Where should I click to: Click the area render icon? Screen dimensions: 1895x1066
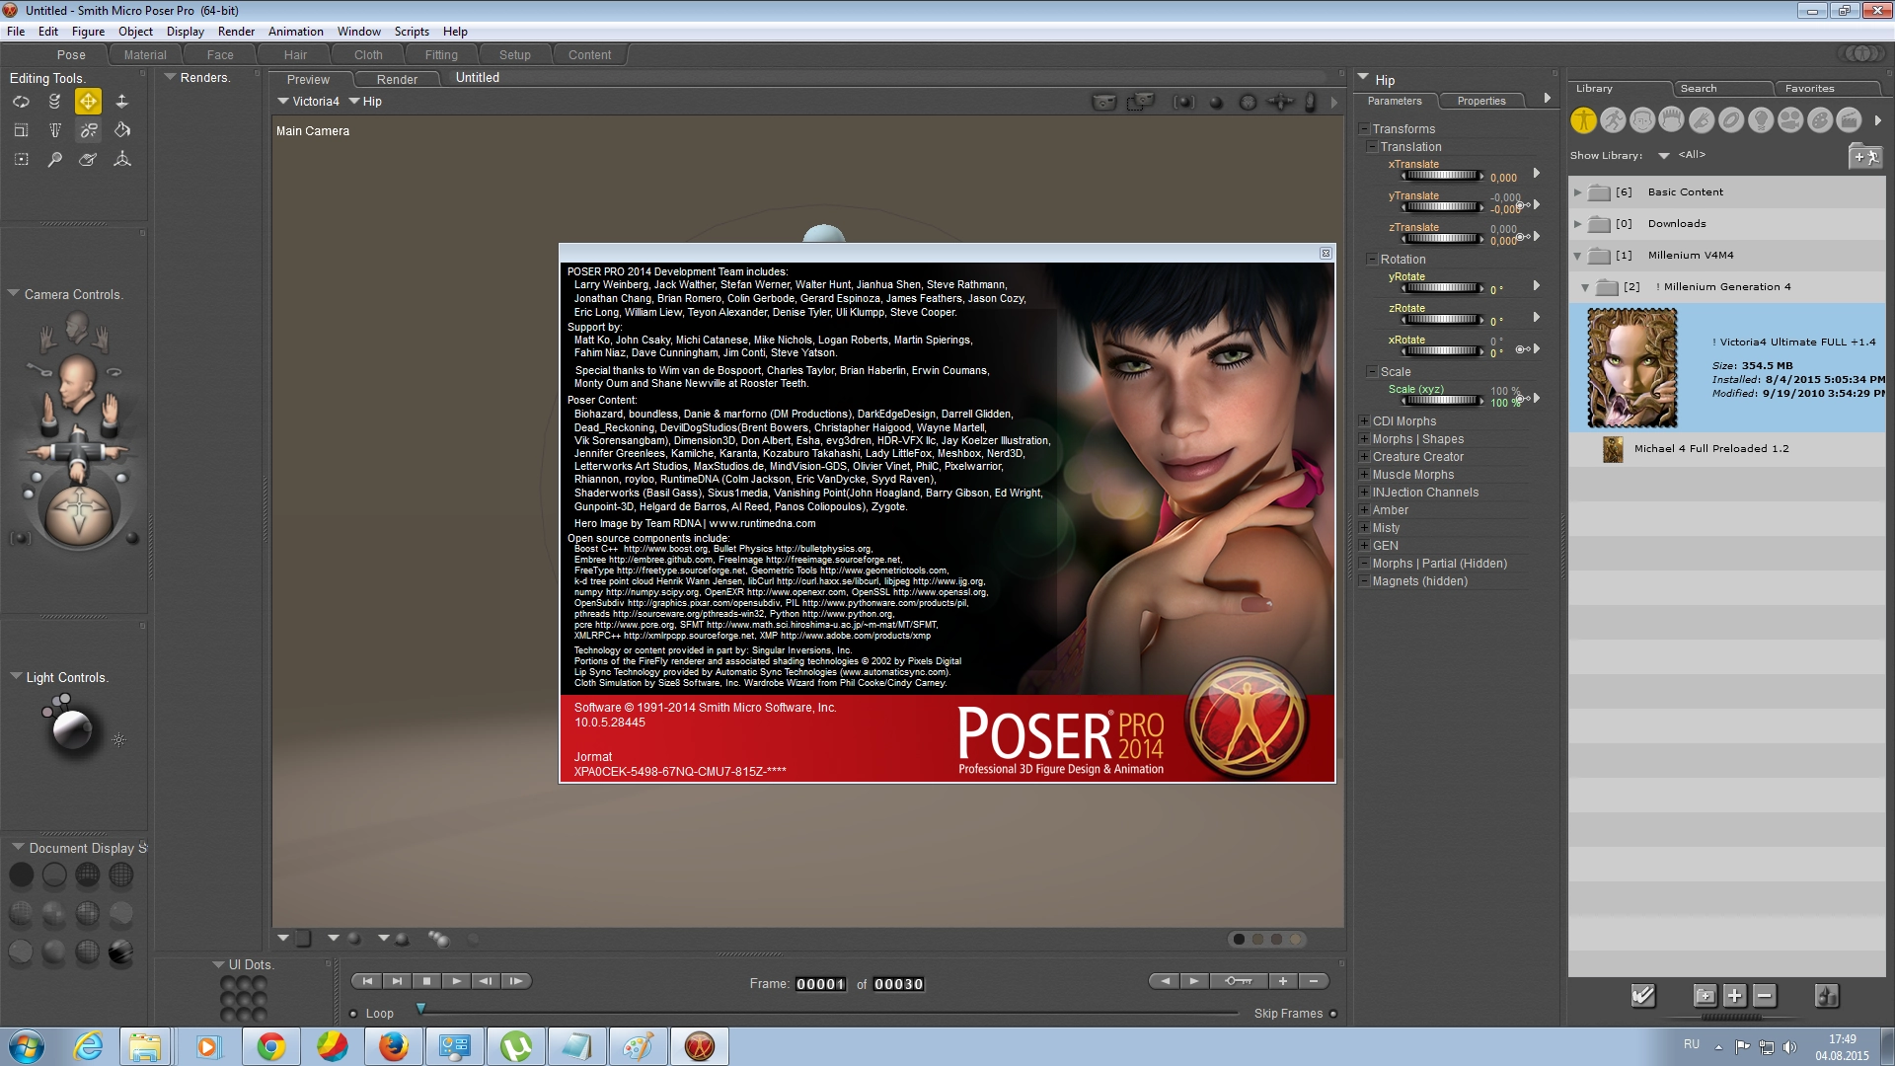click(1141, 102)
